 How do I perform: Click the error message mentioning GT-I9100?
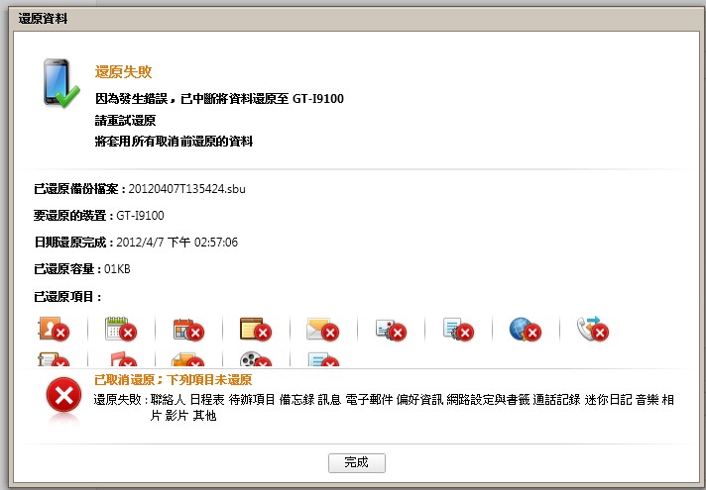pyautogui.click(x=219, y=98)
